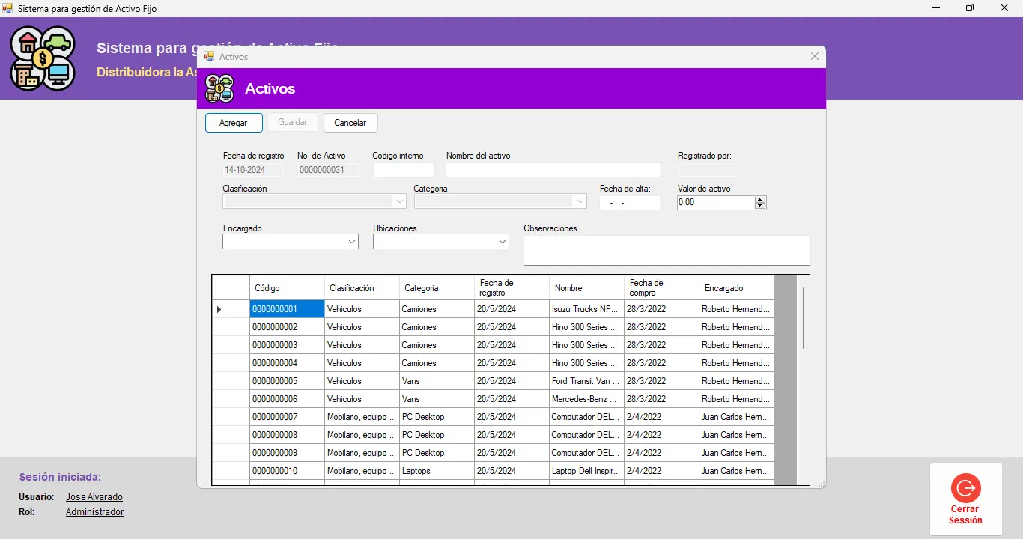Click the Agregar button

point(234,123)
